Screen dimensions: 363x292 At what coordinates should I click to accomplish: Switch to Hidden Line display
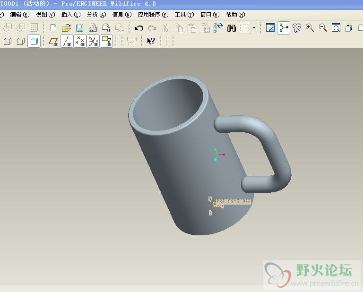[x=21, y=42]
